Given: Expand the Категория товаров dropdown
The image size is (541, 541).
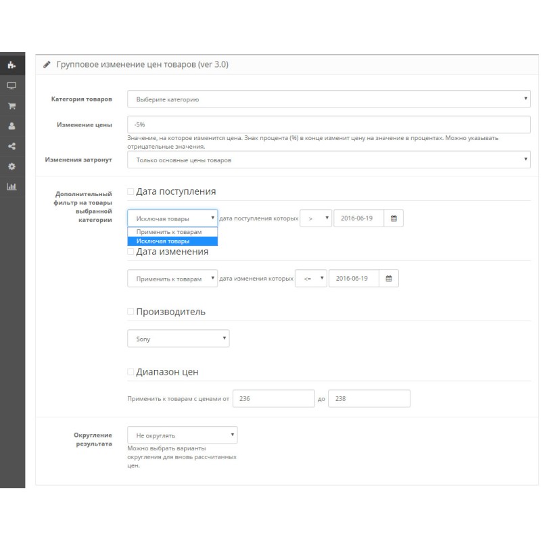Looking at the screenshot, I should 329,99.
